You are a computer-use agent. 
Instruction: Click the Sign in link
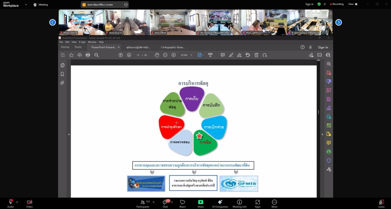click(x=309, y=4)
